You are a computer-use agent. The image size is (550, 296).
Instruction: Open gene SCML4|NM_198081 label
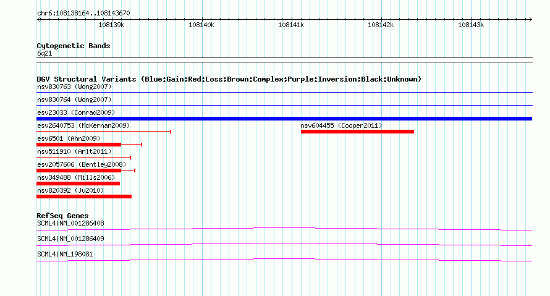pyautogui.click(x=65, y=254)
